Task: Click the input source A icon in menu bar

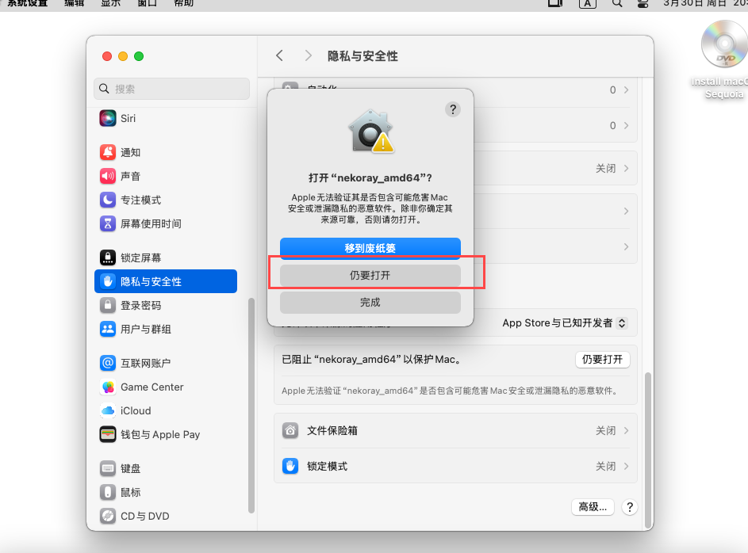Action: [588, 4]
